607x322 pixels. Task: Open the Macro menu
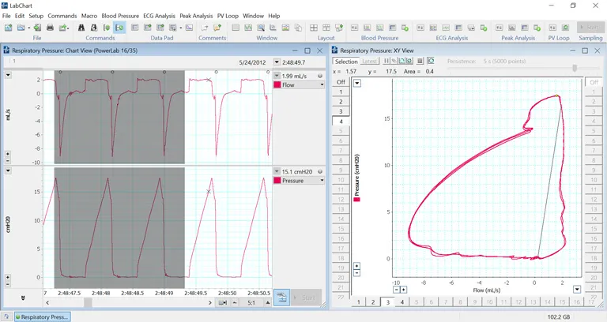89,16
